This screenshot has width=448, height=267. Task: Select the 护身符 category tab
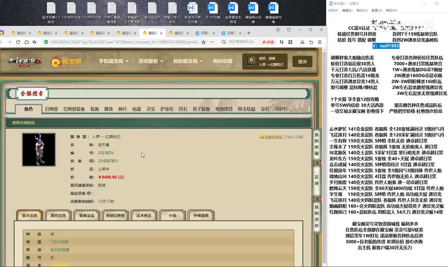[x=167, y=109]
